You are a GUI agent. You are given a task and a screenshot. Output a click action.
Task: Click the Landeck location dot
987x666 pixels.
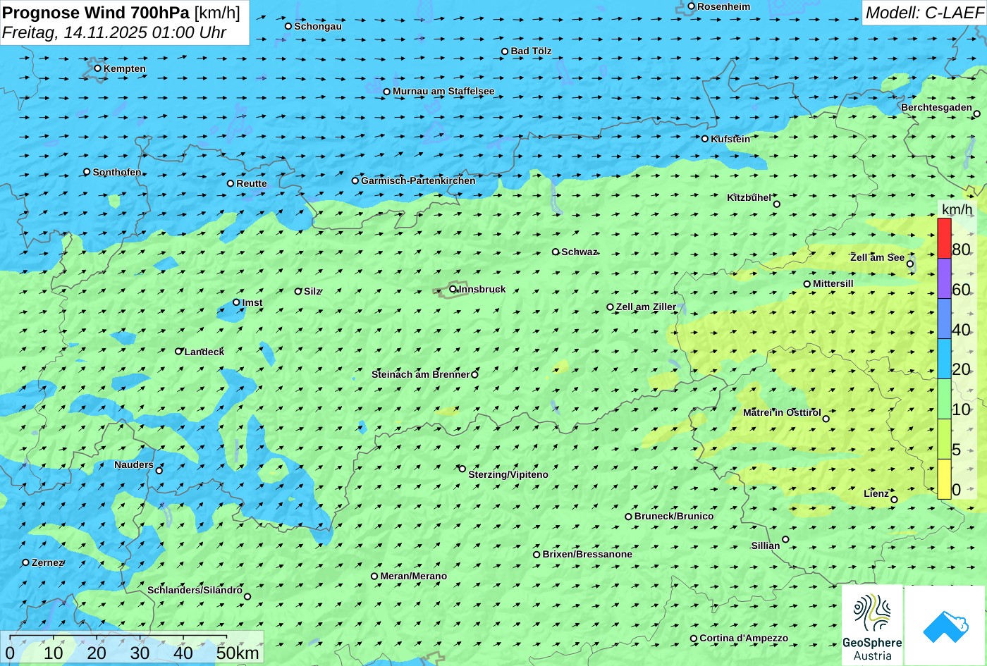pos(178,351)
